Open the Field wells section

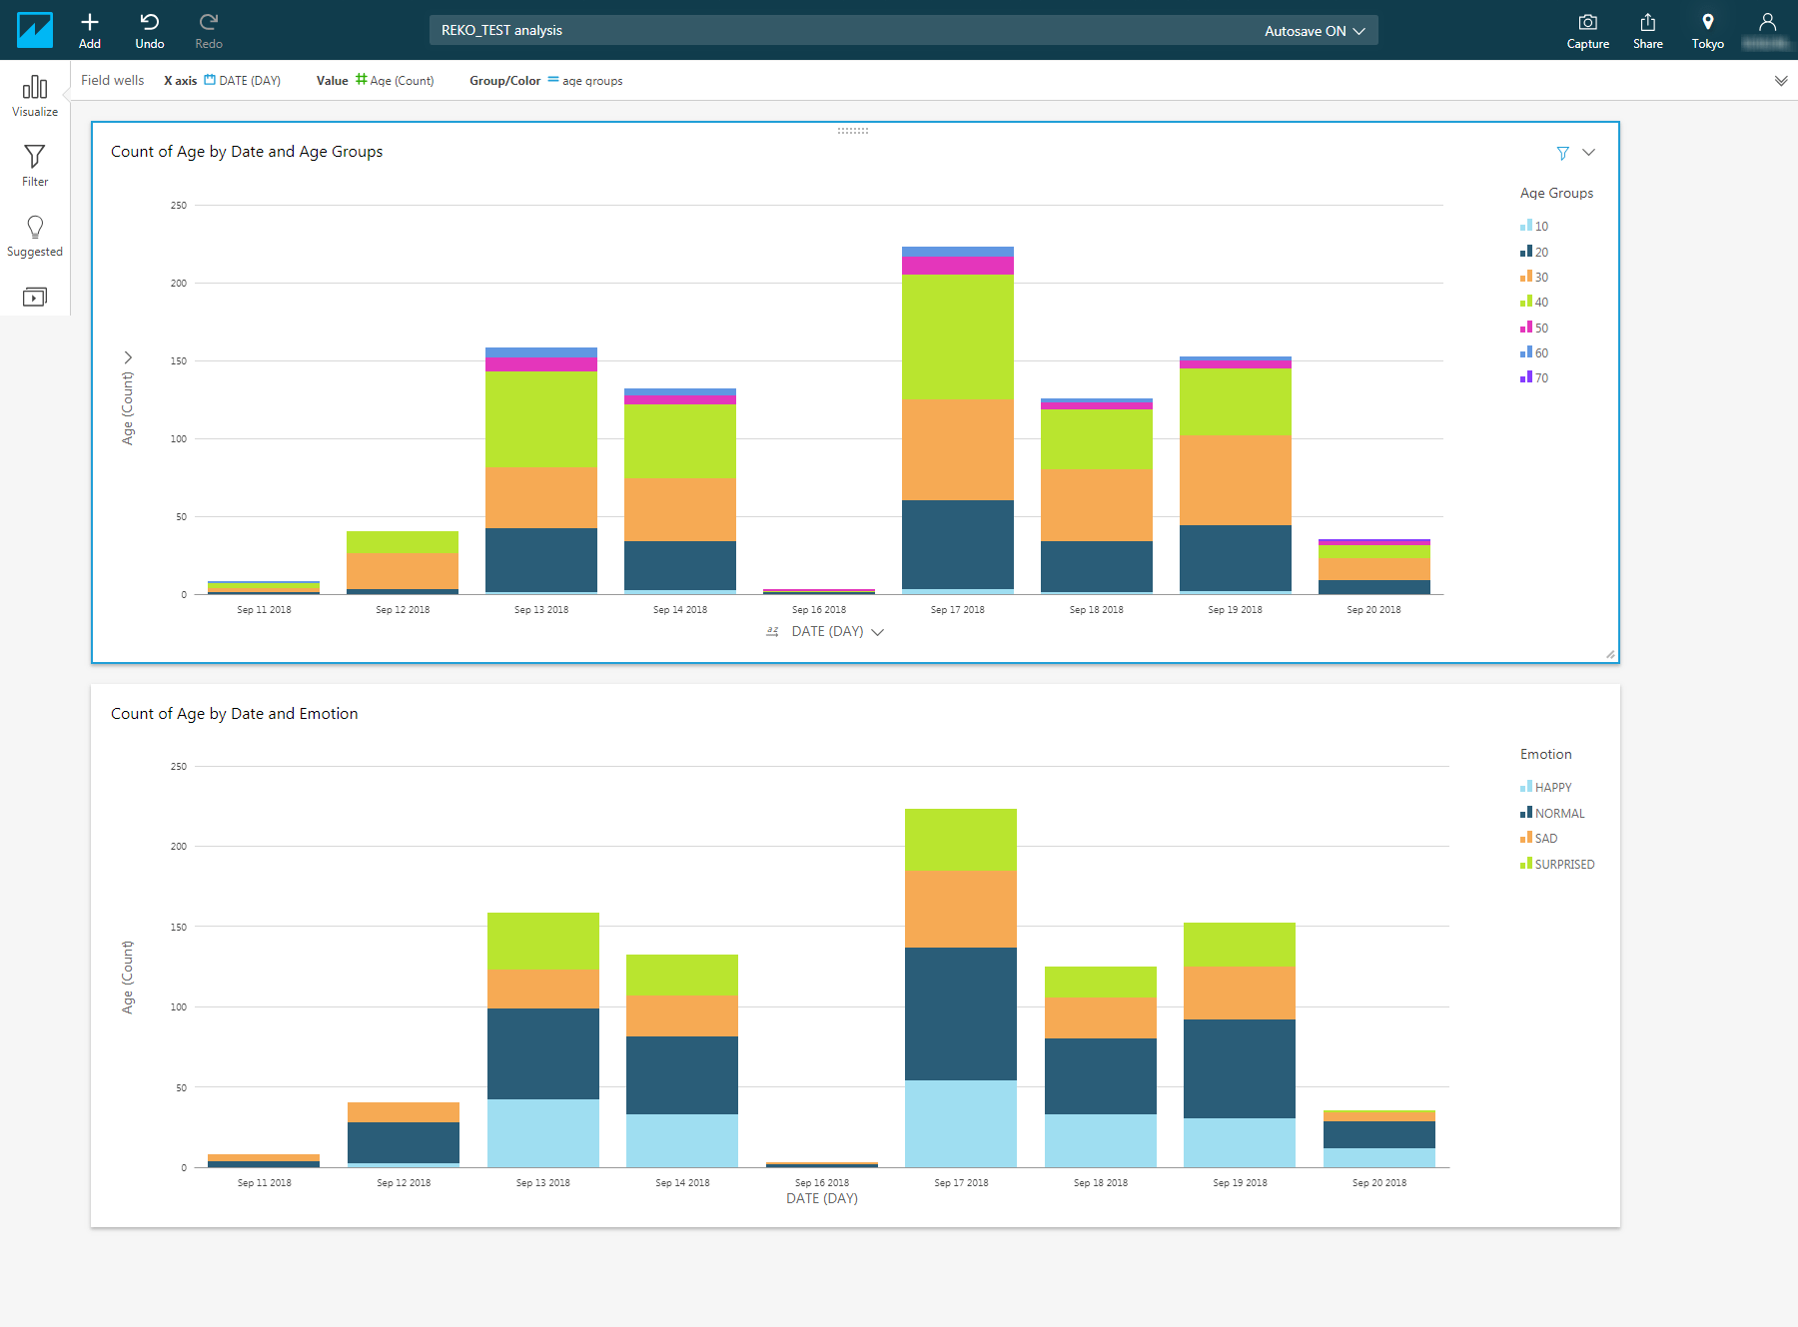(112, 80)
